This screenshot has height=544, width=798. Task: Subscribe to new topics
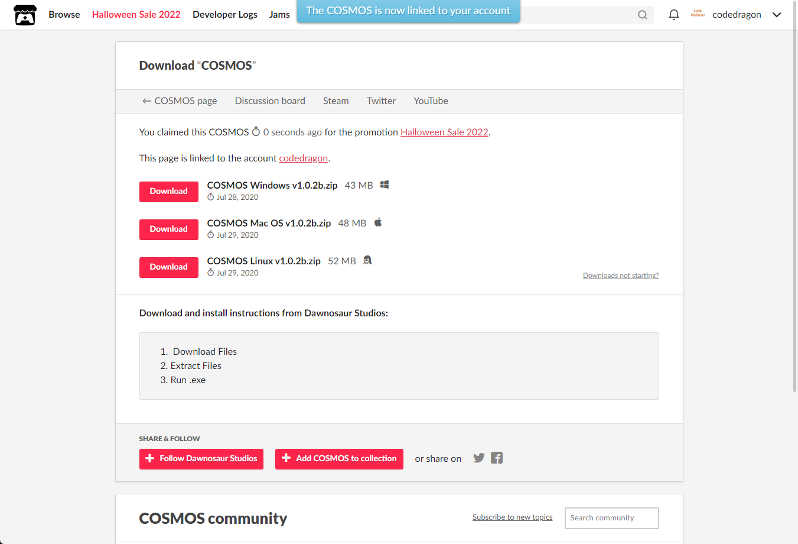click(513, 517)
